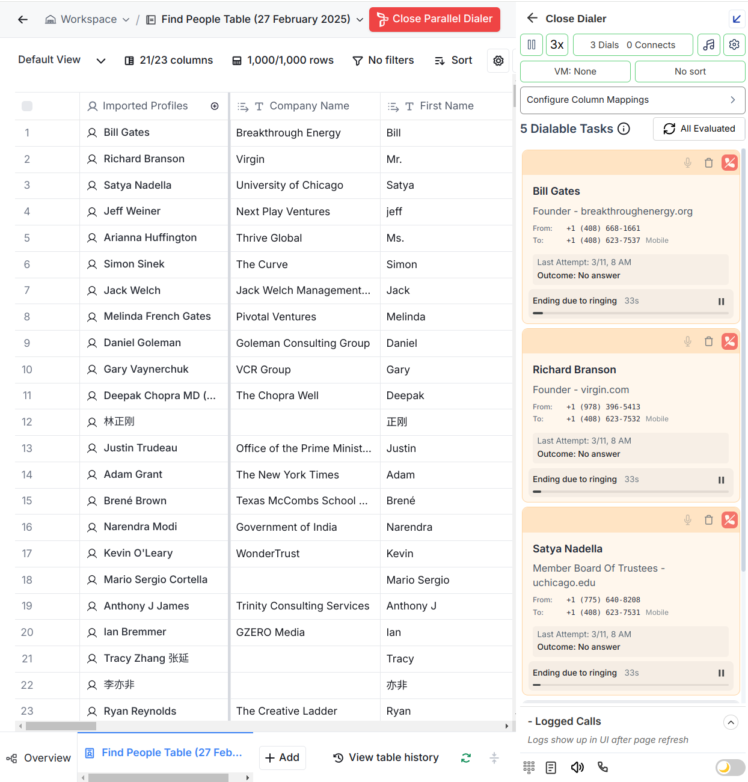Check the select-all rows checkbox
Viewport: 748px width, 782px height.
pyautogui.click(x=27, y=106)
